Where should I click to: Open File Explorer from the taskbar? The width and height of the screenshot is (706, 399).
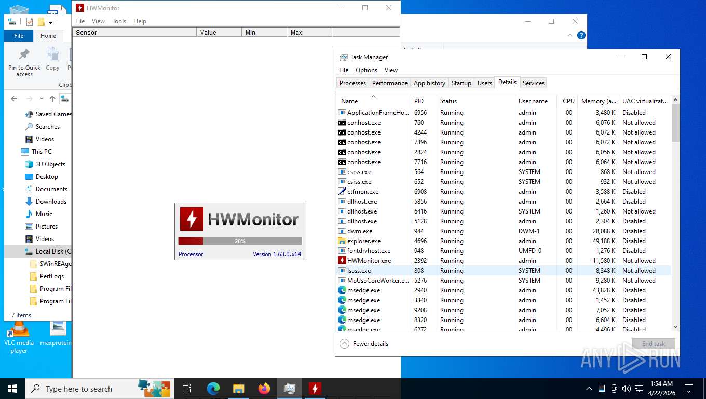point(239,389)
